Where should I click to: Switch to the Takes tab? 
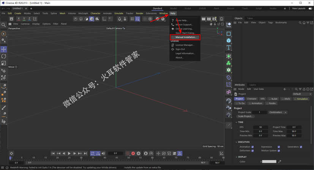point(250,19)
